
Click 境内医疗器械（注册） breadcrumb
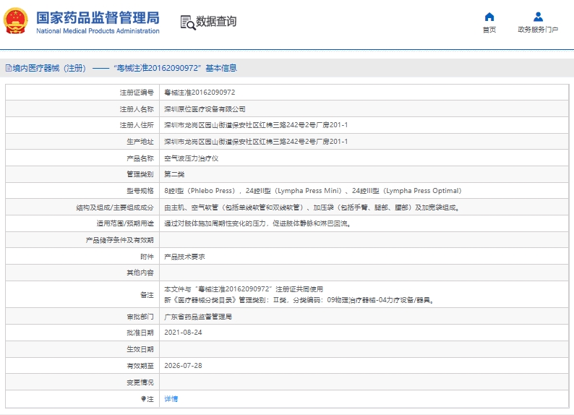click(49, 68)
